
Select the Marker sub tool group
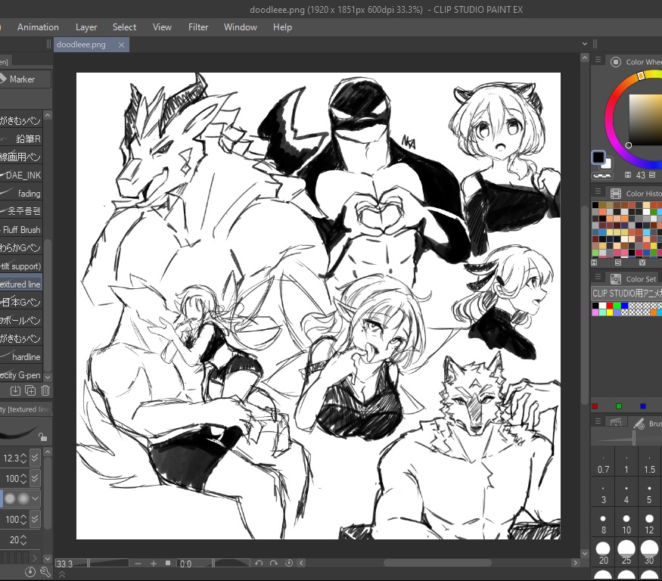[24, 79]
